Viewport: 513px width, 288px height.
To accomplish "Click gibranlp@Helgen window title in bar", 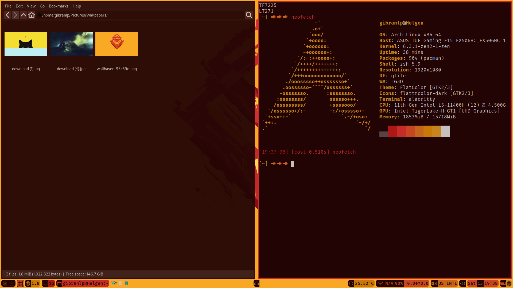I will pos(85,283).
